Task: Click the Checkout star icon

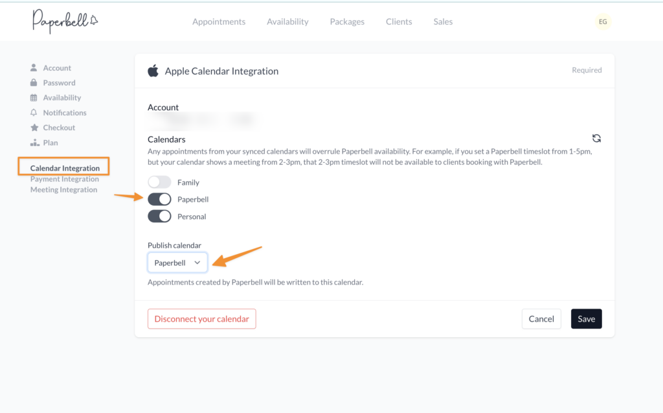Action: [34, 128]
